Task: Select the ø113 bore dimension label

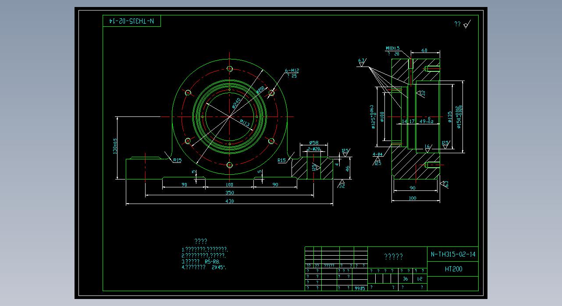Action: [245, 123]
